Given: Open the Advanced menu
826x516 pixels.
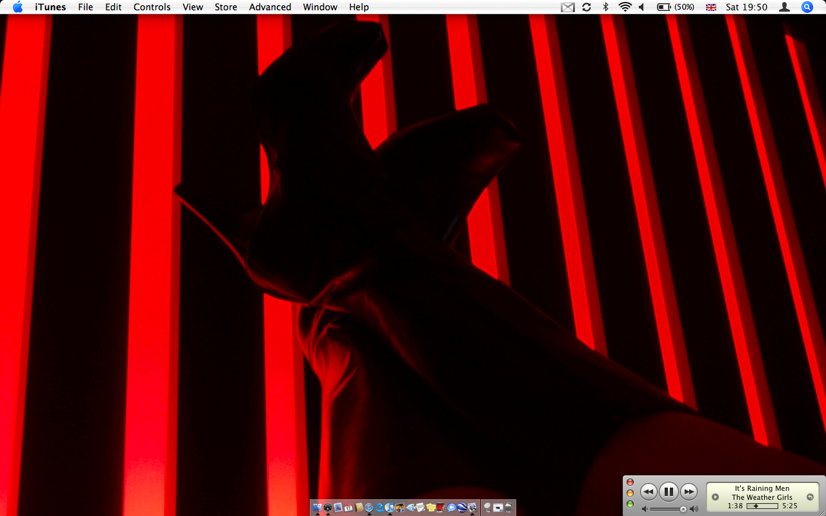Looking at the screenshot, I should (x=270, y=7).
